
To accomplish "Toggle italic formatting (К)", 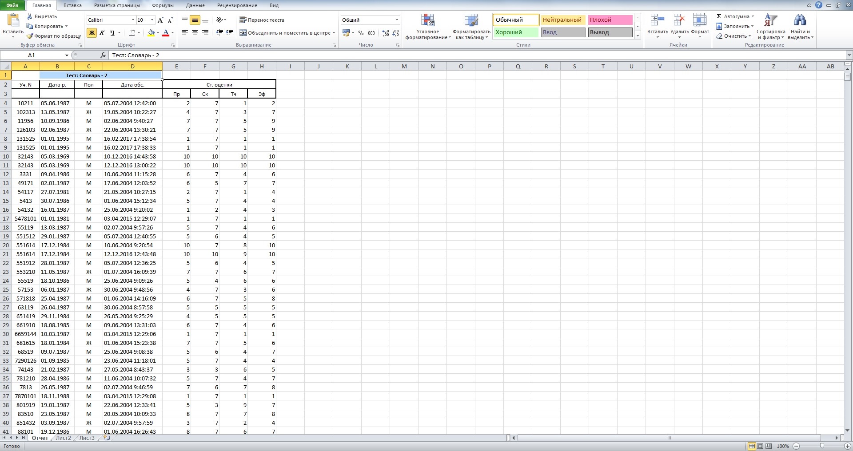I will 102,33.
